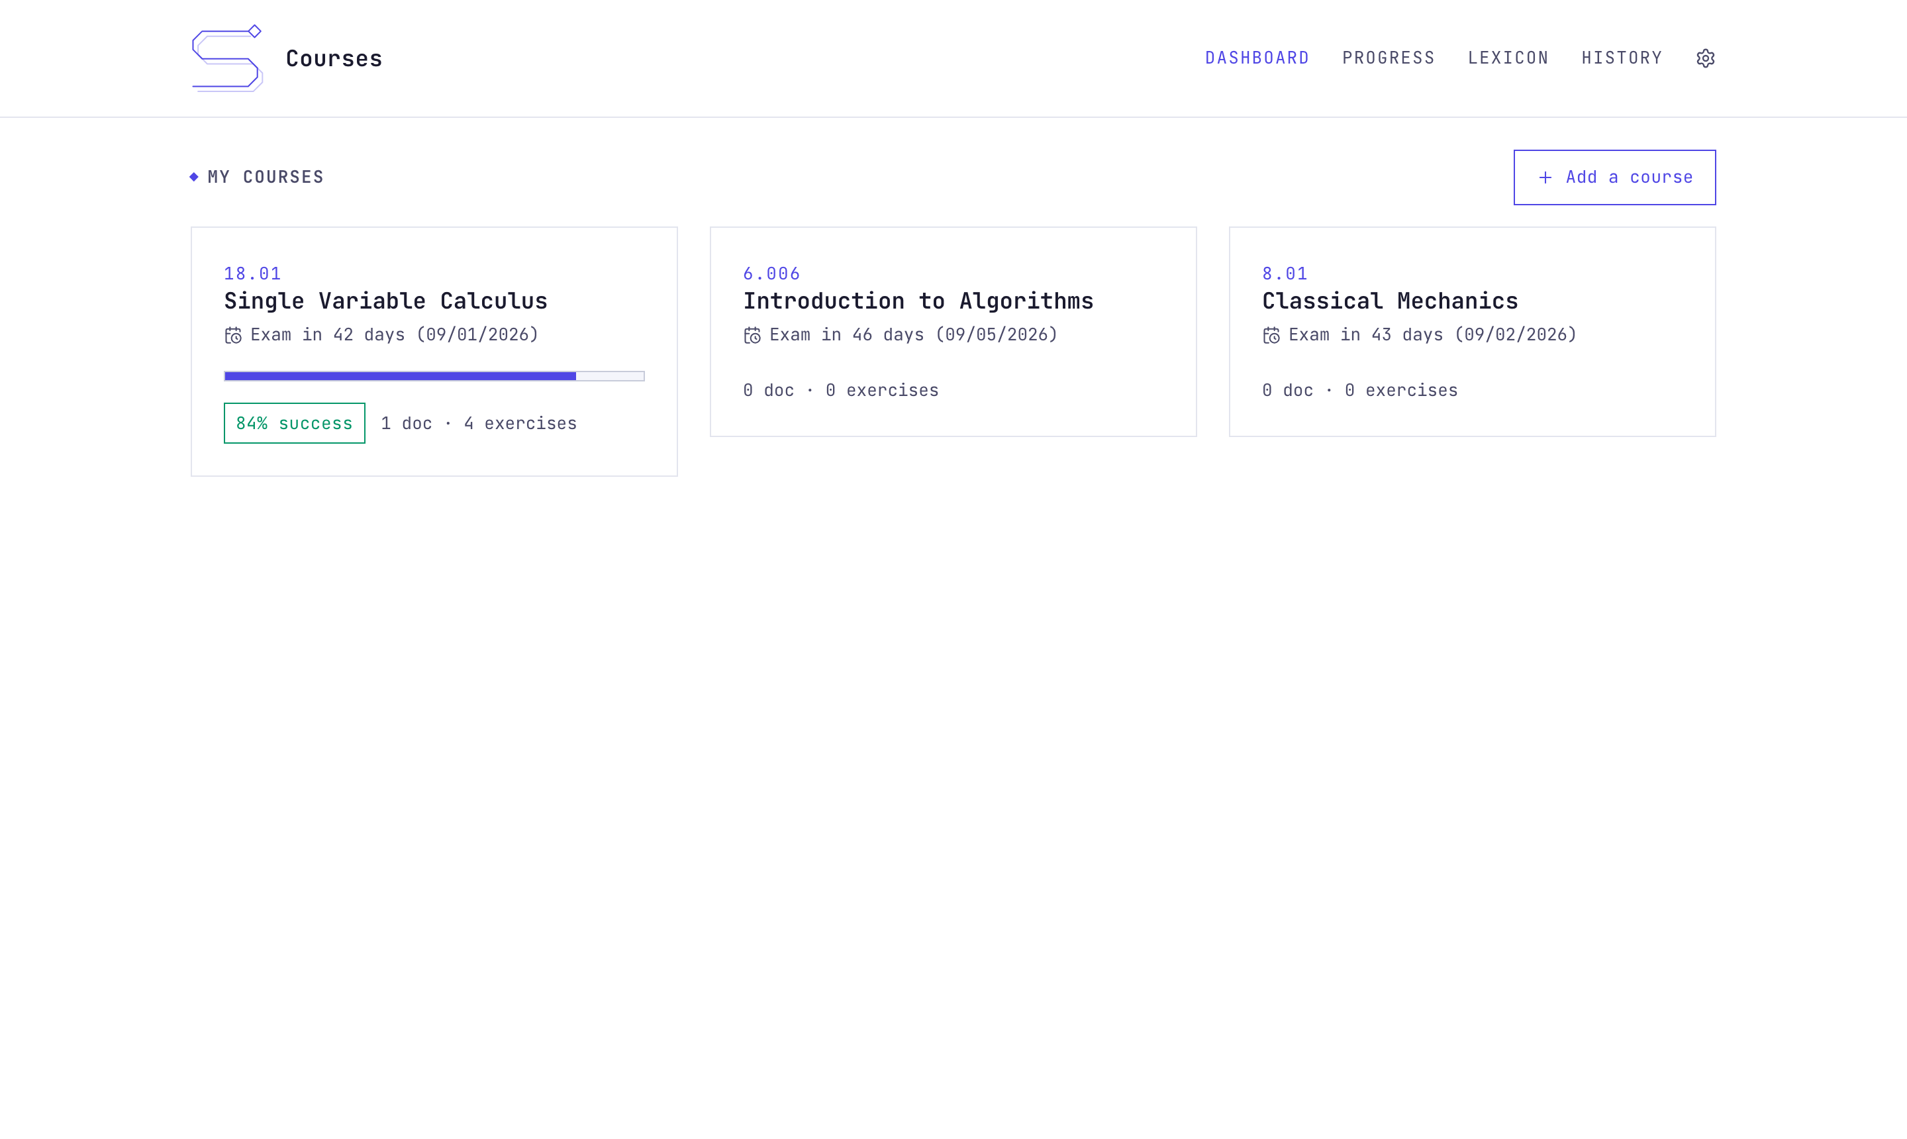Click the plus icon in the Add a course button
1907x1139 pixels.
pos(1545,177)
